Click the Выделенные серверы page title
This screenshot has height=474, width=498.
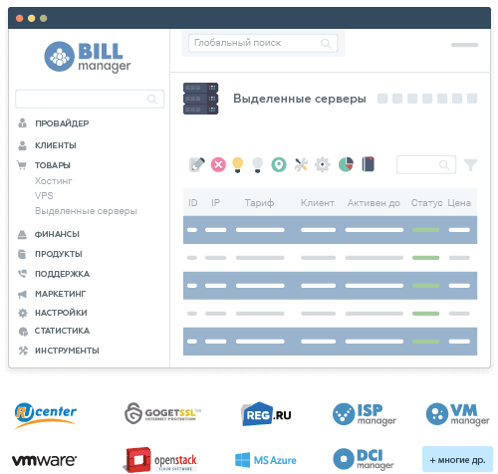coord(300,99)
